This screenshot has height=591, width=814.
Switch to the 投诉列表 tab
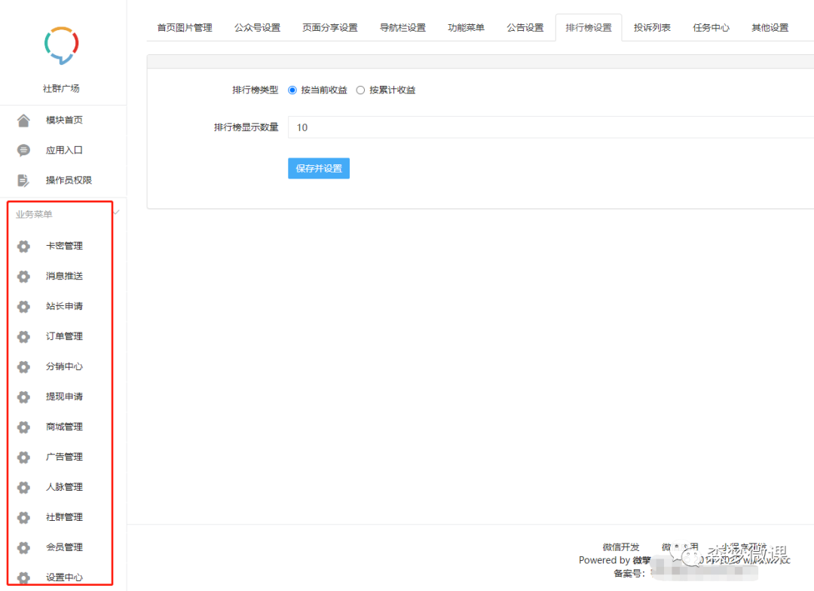651,27
